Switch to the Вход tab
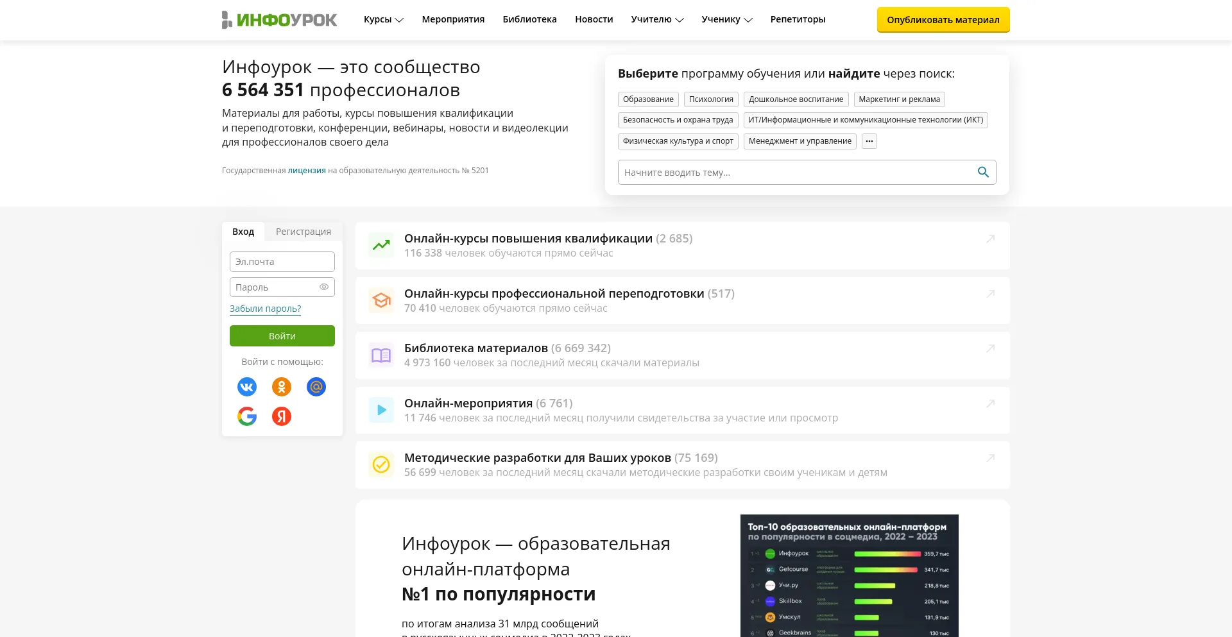Viewport: 1232px width, 637px height. pos(243,232)
